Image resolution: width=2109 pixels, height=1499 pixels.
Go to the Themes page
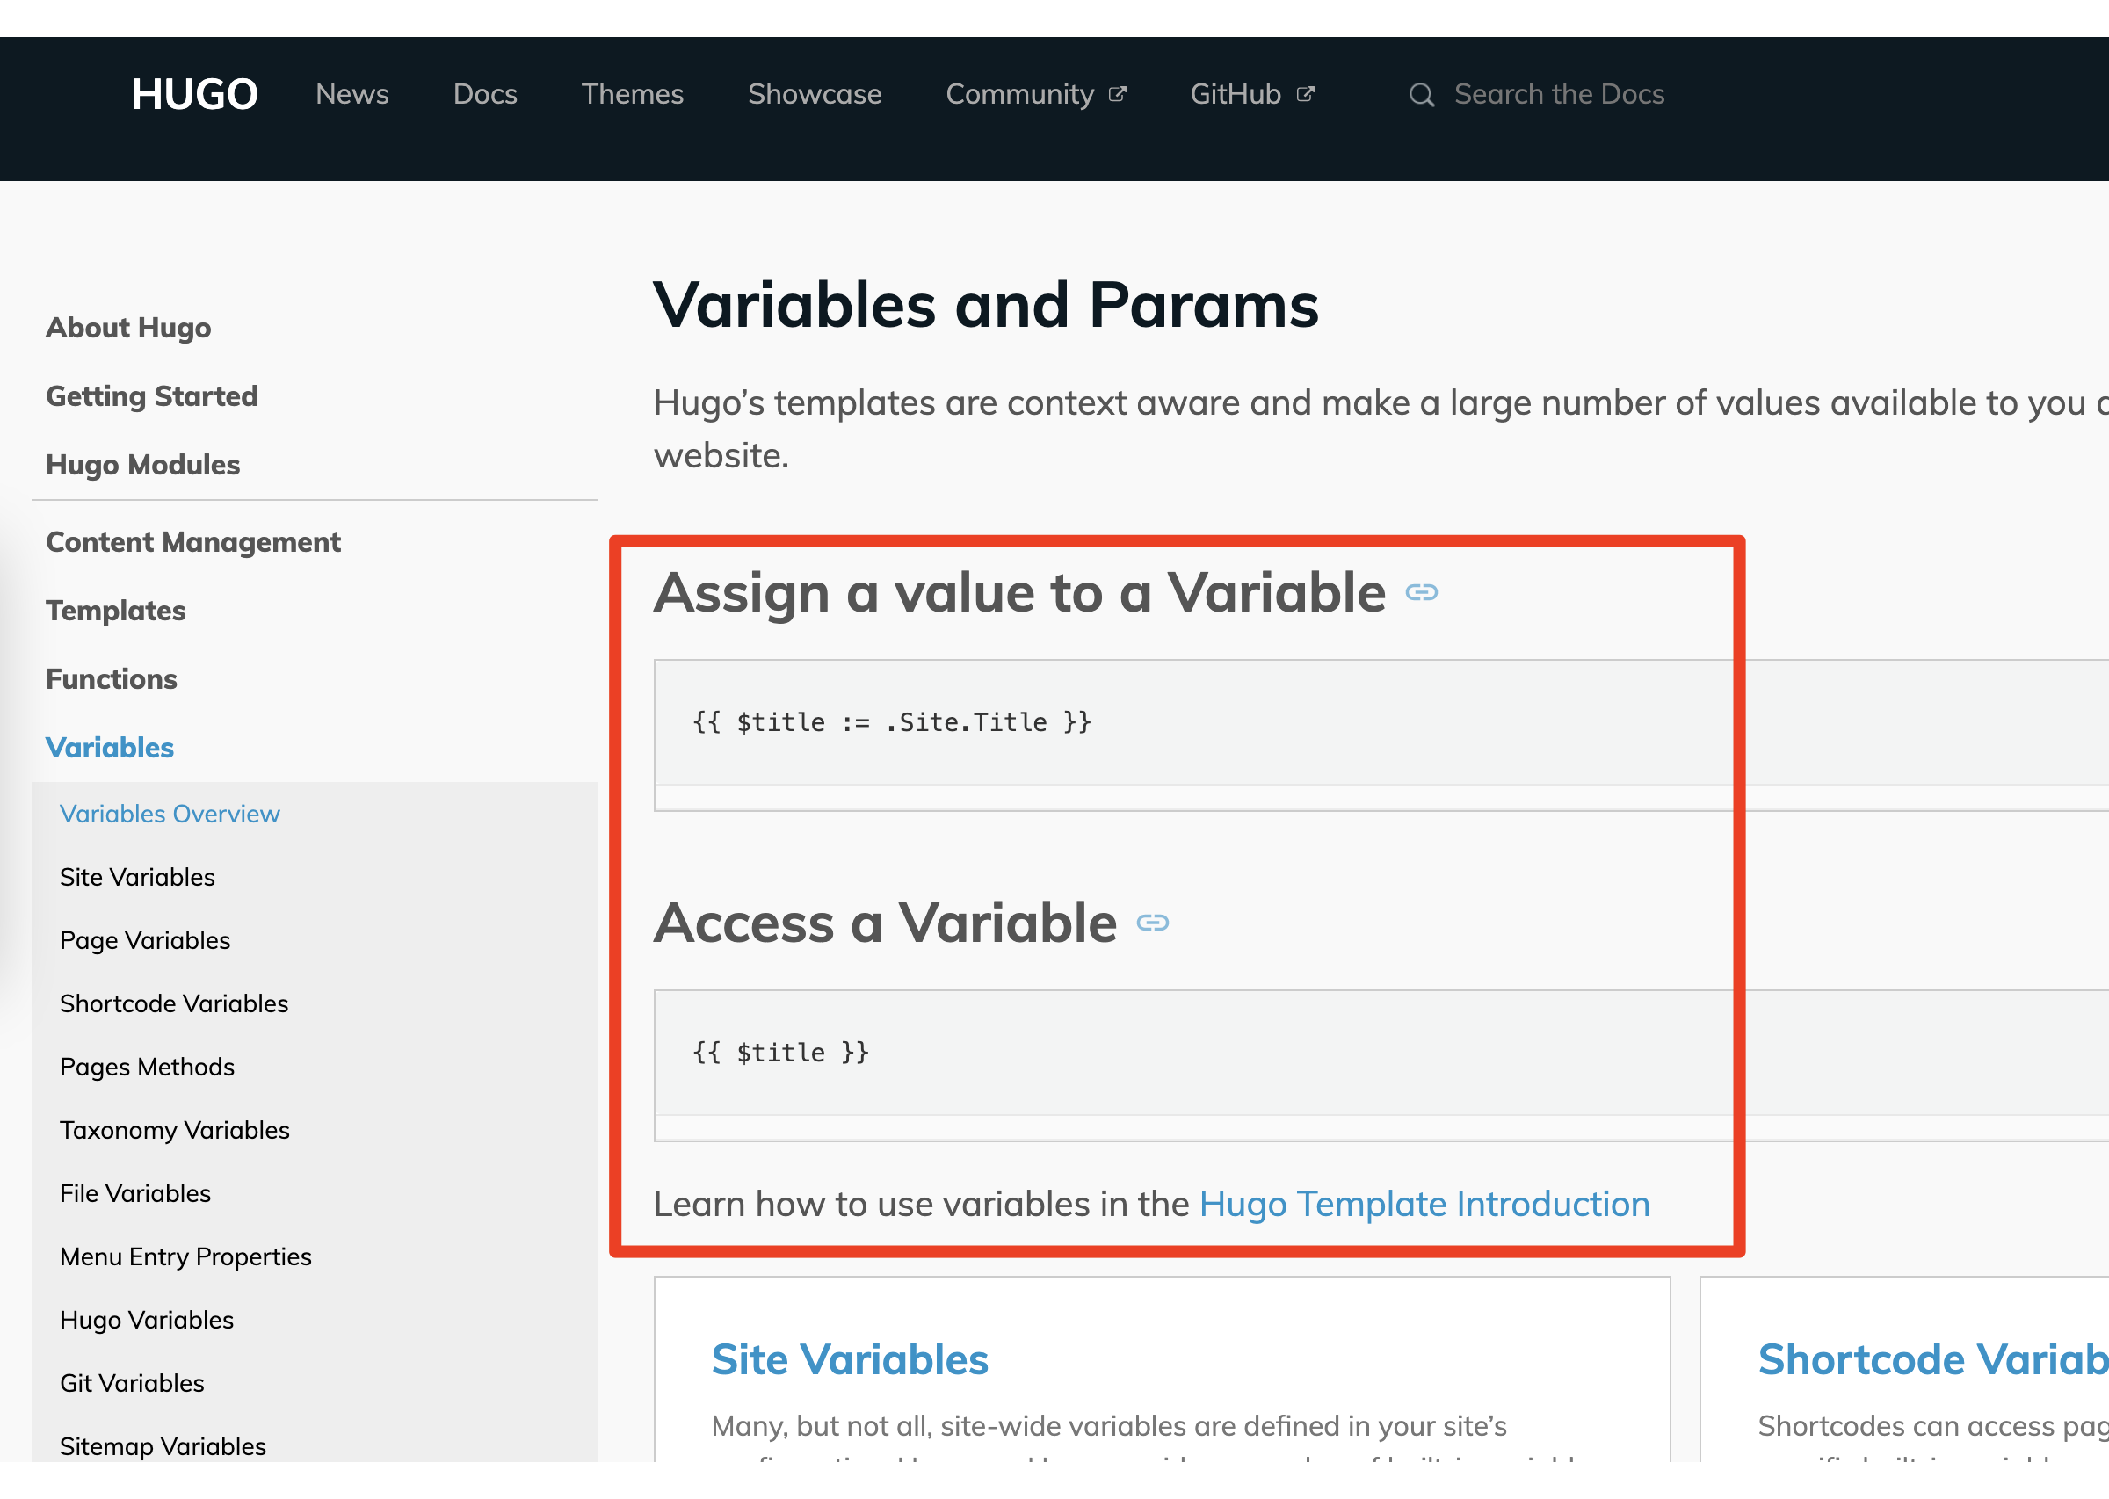point(631,94)
